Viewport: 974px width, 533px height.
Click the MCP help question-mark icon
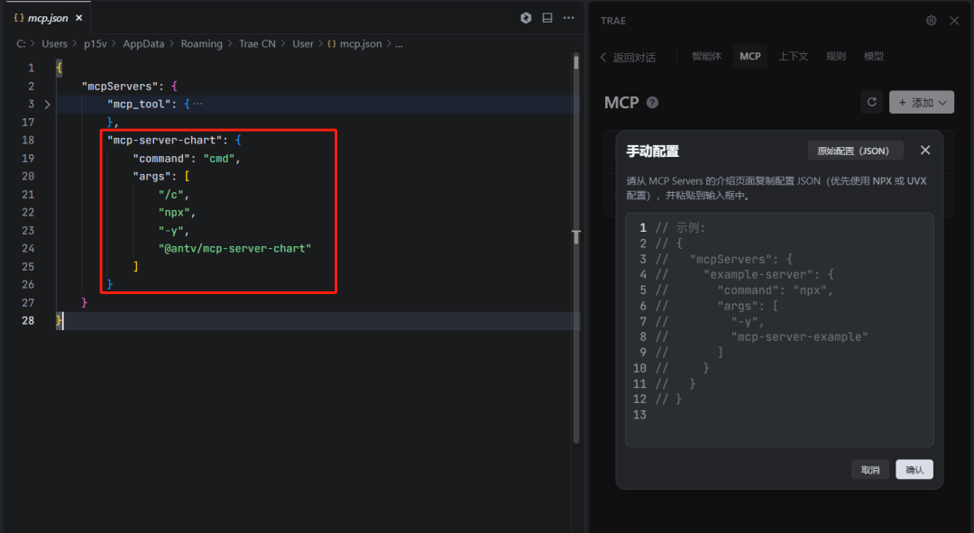(652, 103)
